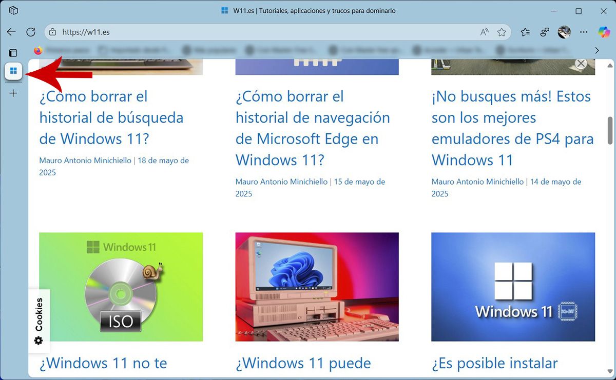Click the vertical page scrollbar thumb
Image resolution: width=616 pixels, height=380 pixels.
pyautogui.click(x=610, y=130)
